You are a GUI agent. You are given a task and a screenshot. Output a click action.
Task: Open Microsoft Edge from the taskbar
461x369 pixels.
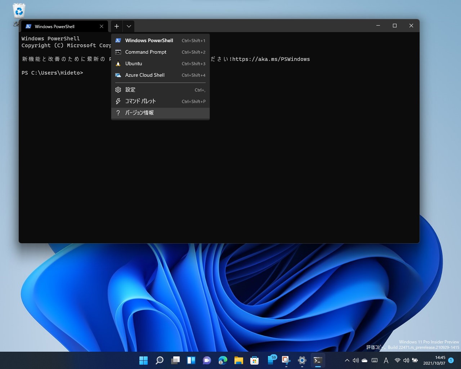click(x=223, y=360)
